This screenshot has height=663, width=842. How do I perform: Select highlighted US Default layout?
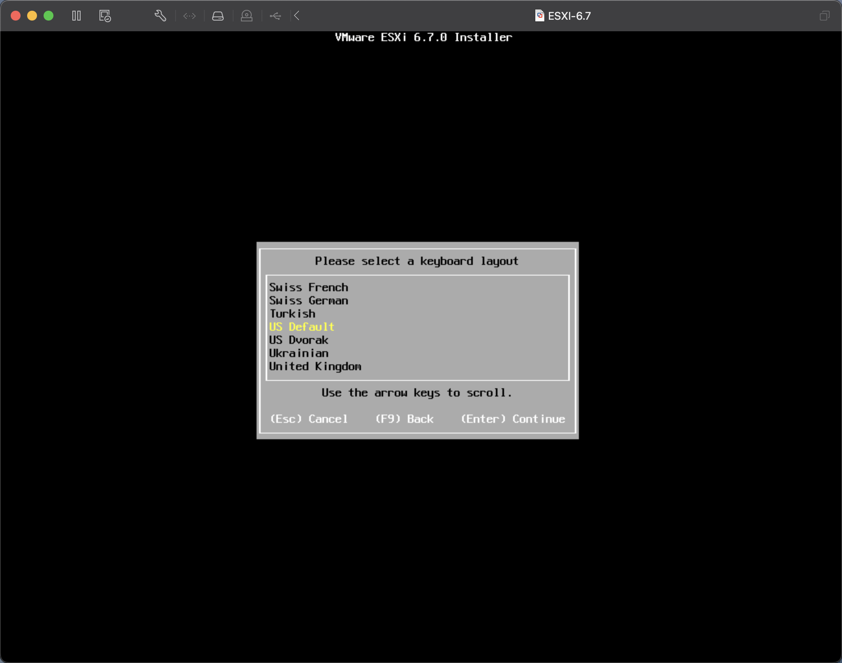301,327
